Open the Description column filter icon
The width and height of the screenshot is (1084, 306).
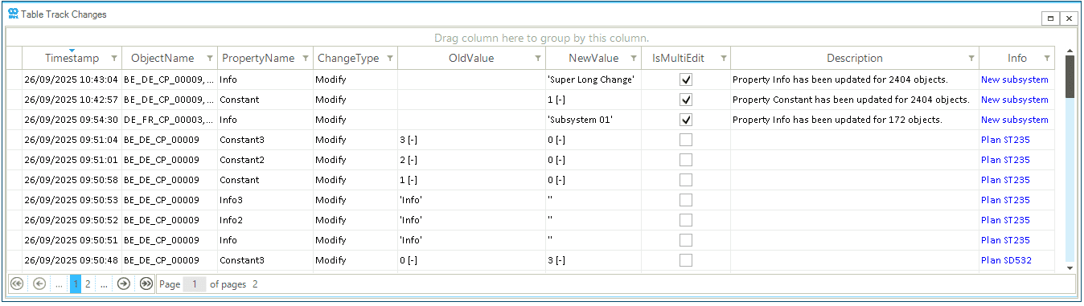[x=971, y=59]
